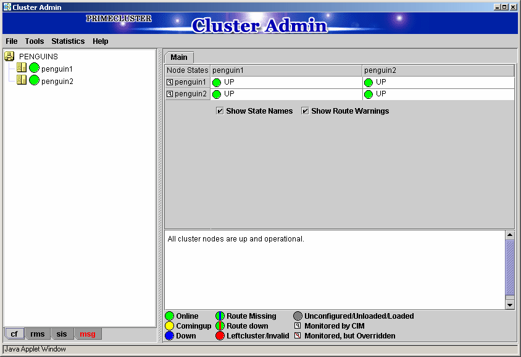
Task: Click the Route down legend label
Action: (248, 325)
